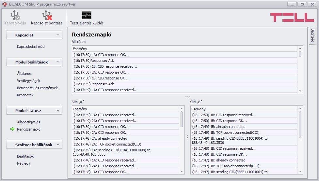Click the SIM A log scrollbar thumb

pyautogui.click(x=182, y=119)
